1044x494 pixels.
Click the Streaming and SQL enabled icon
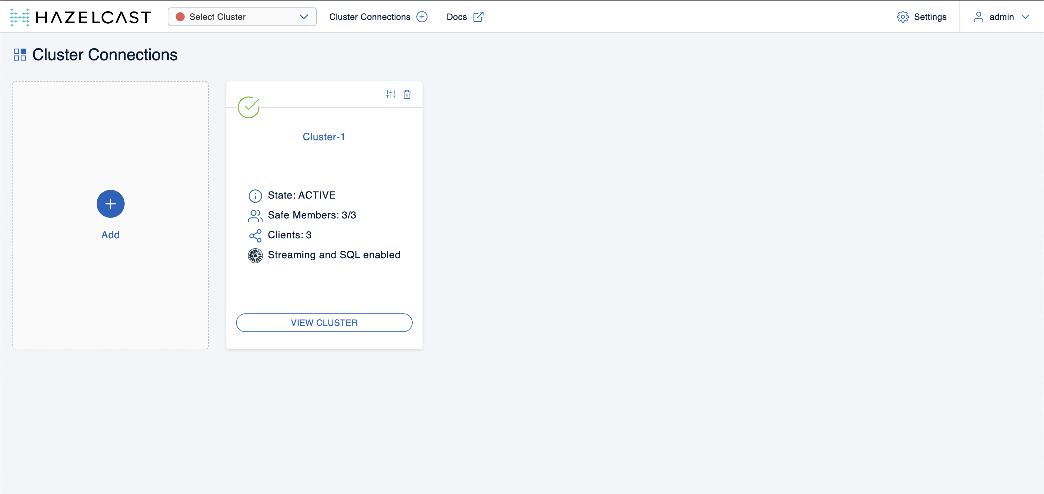[255, 255]
